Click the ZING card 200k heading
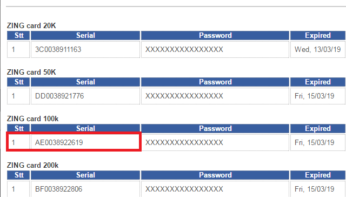Screen dimensions: 346x197 32,165
